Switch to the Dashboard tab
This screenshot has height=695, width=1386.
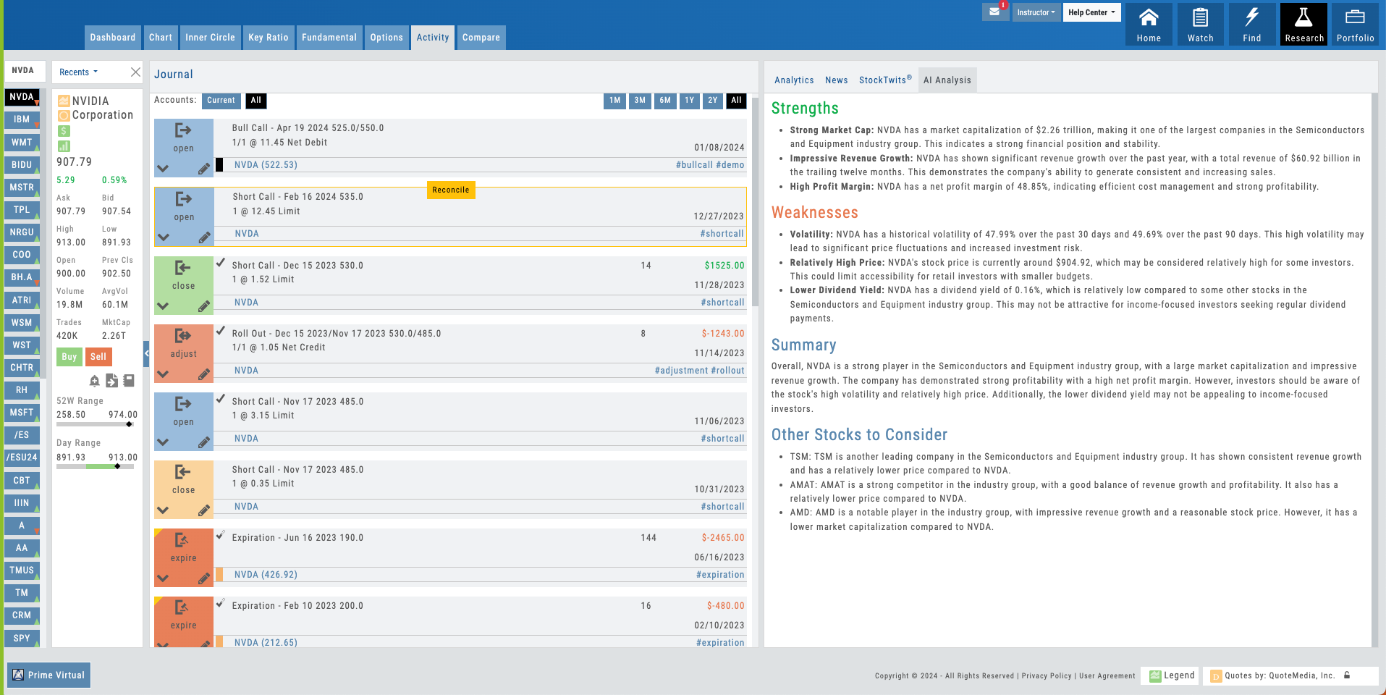pos(112,38)
